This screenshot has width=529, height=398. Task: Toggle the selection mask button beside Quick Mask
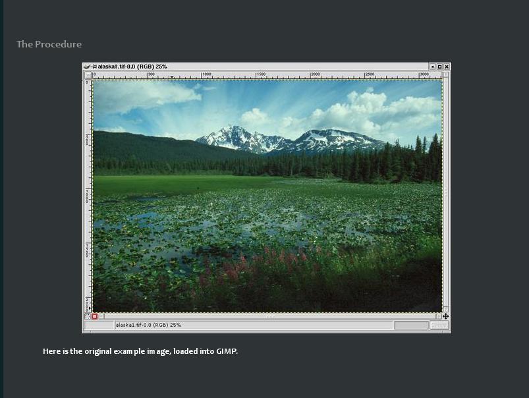tap(88, 317)
